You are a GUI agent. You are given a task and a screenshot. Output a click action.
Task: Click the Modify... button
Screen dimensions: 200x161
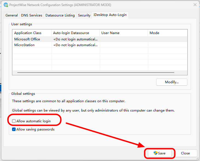click(172, 82)
